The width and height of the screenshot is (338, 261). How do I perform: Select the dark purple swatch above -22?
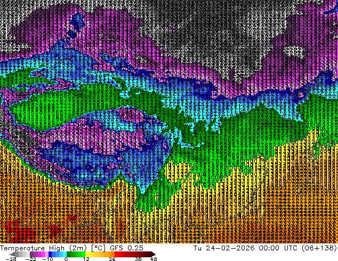31,254
